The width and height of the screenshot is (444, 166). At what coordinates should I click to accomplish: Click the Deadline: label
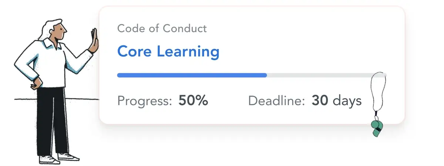[277, 101]
